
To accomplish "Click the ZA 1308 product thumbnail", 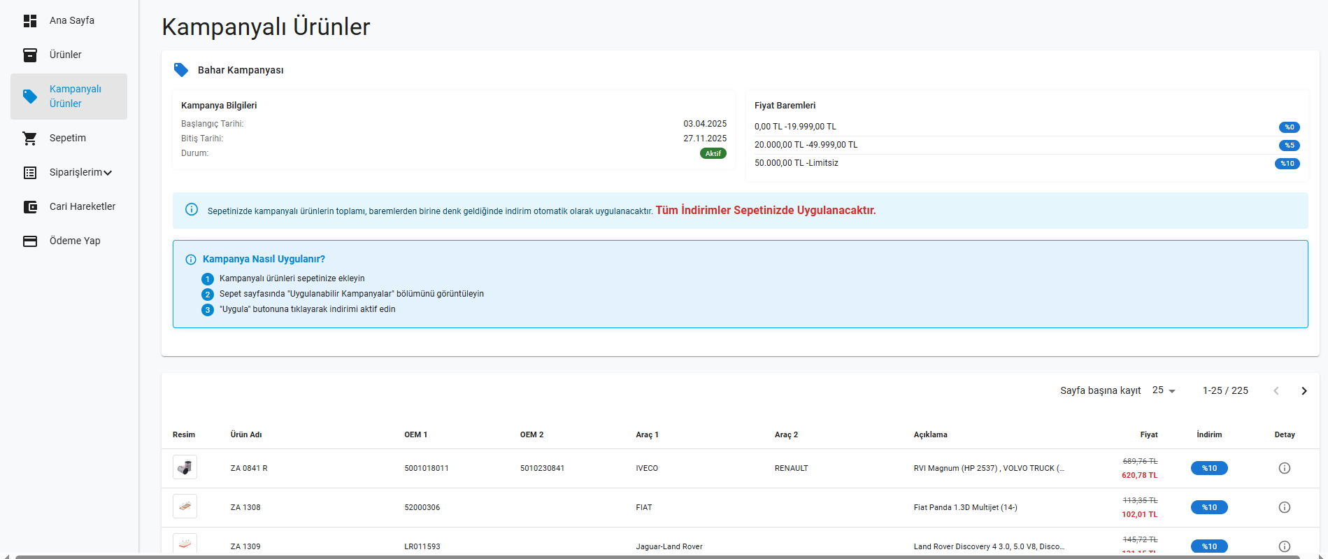I will click(x=185, y=507).
